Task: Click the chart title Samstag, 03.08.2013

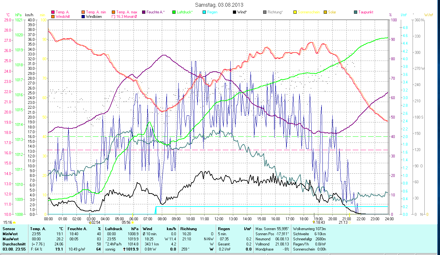Action: point(219,5)
